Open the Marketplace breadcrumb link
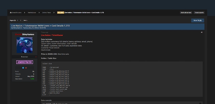Viewport: 215px width, 104px height. click(x=32, y=13)
